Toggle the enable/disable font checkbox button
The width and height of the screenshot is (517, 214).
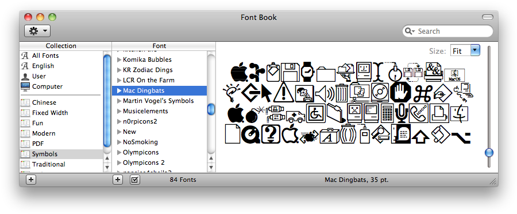point(135,180)
